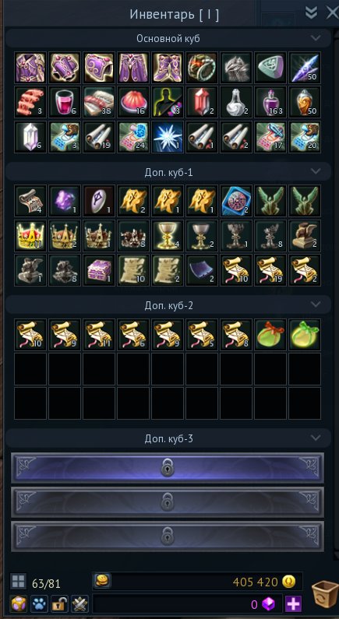
Task: Click the double chevron in the title bar
Action: [x=312, y=12]
